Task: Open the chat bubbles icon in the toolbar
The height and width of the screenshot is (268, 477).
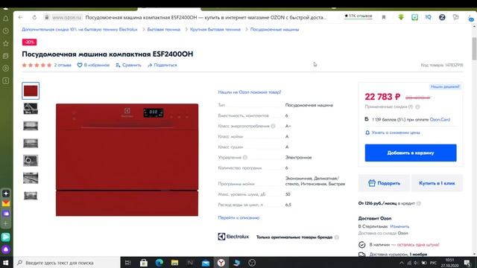Action: click(x=455, y=17)
